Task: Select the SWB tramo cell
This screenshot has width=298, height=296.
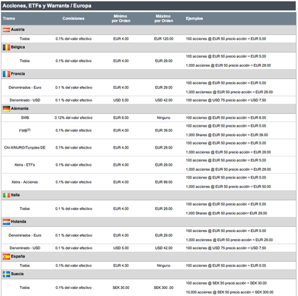Action: pyautogui.click(x=25, y=117)
